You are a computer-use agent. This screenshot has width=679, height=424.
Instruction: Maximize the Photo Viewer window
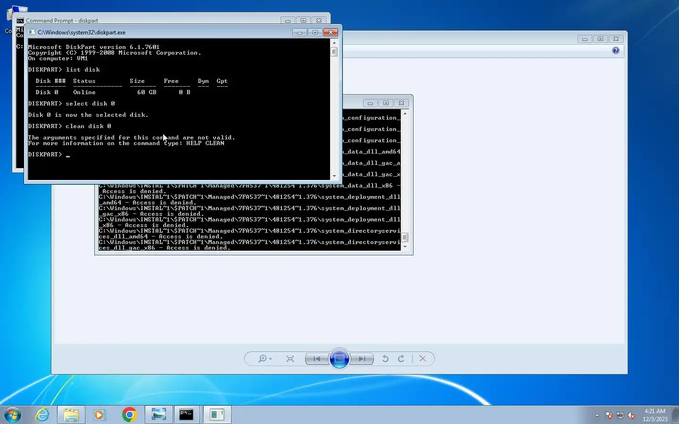[x=600, y=39]
